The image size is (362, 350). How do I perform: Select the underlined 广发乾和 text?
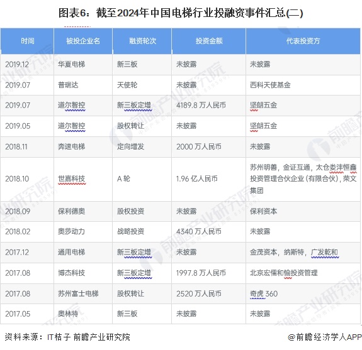click(324, 252)
